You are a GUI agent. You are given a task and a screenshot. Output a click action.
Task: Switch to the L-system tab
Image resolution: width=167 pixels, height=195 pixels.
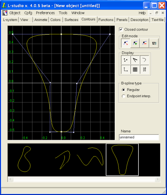click(x=10, y=20)
